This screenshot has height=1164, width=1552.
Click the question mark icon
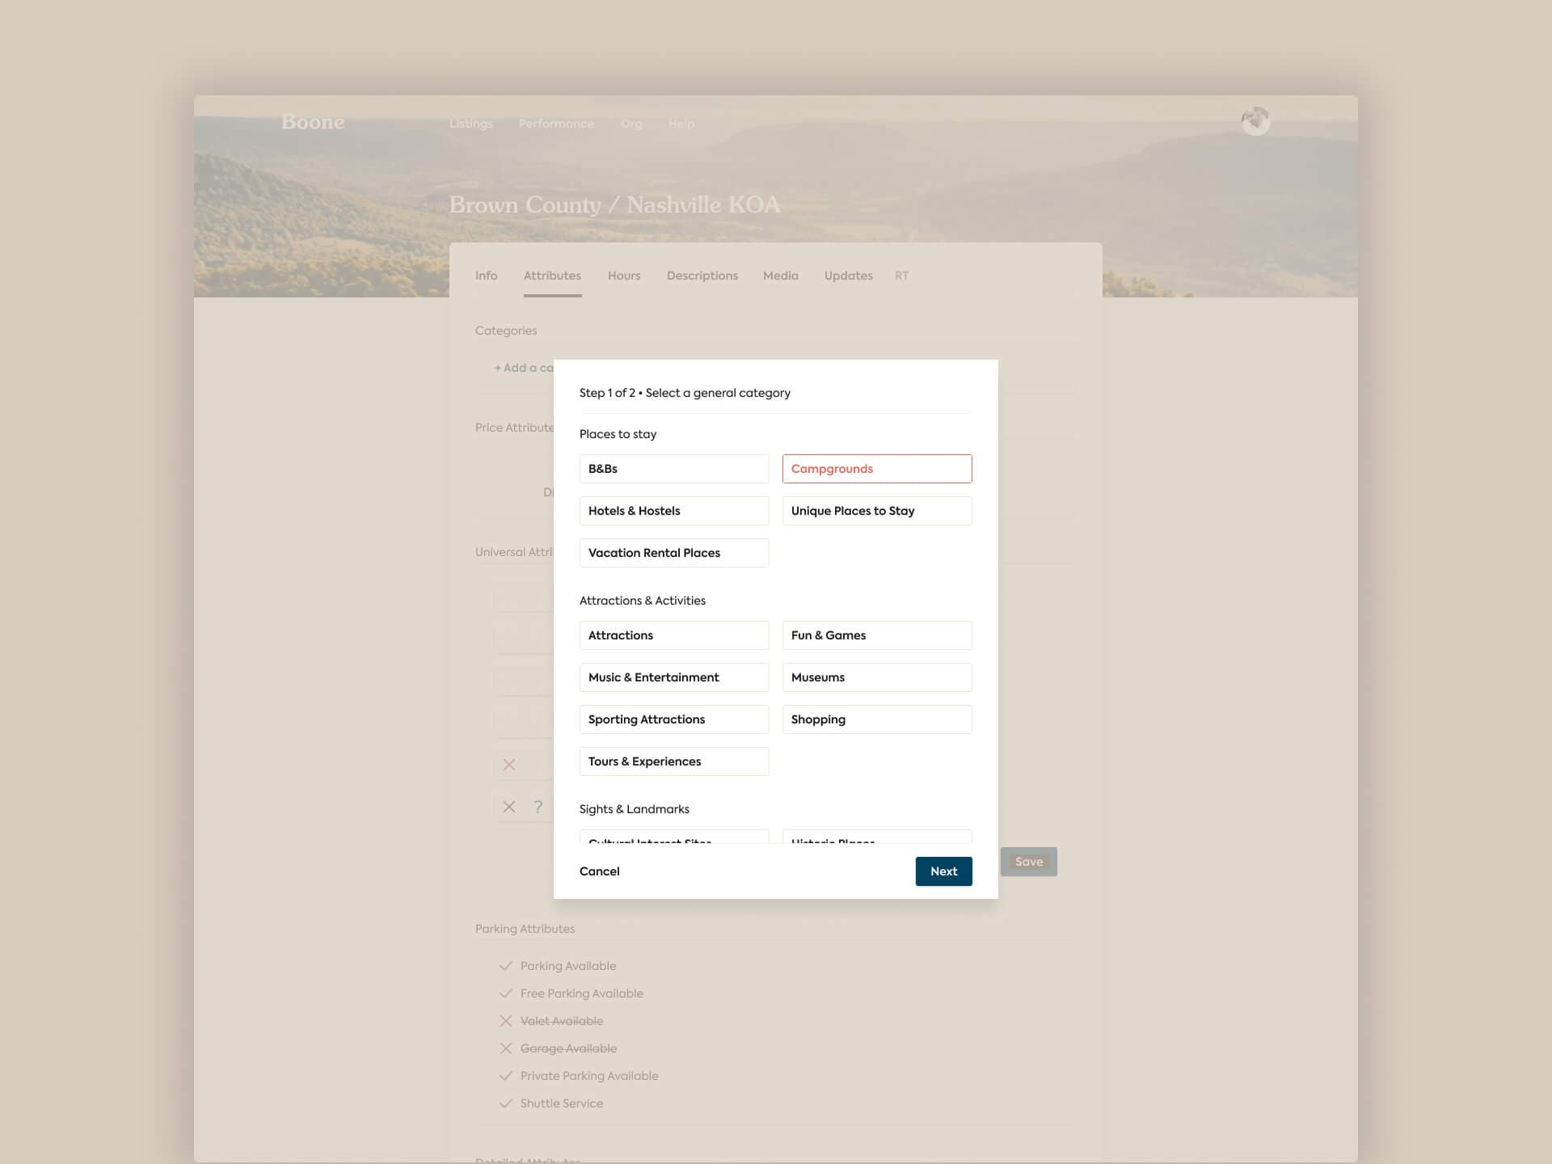tap(538, 807)
